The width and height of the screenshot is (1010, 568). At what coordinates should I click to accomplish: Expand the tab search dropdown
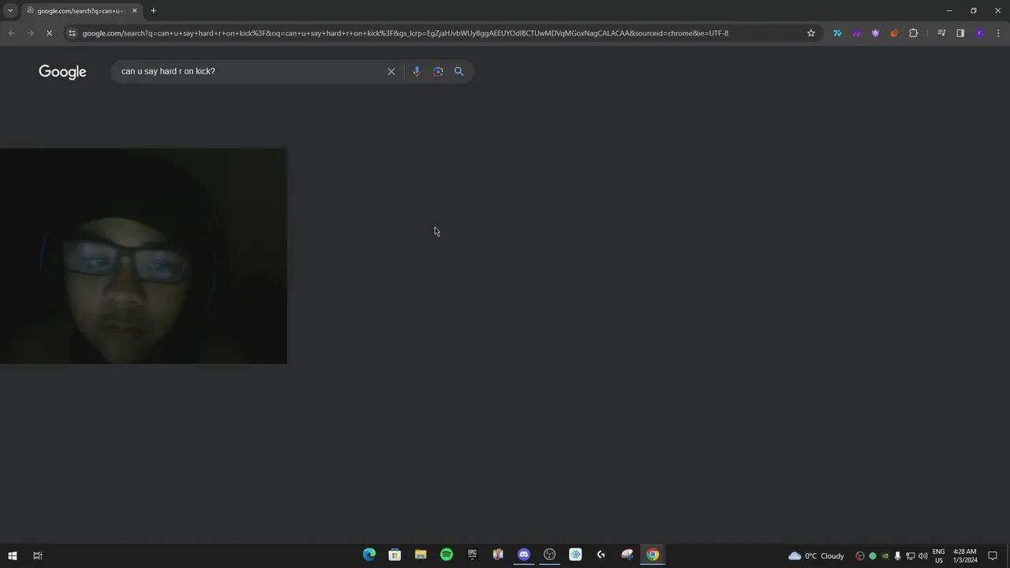click(x=10, y=10)
